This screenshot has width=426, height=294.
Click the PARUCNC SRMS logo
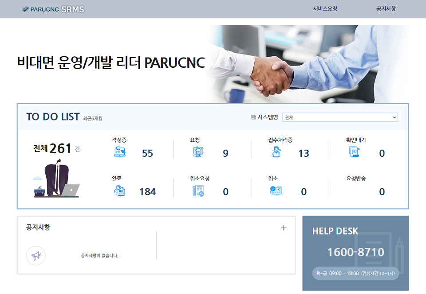tap(53, 9)
